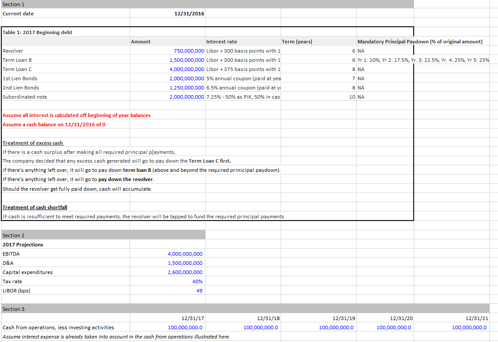
Task: Select the LIBOR (bps) row label
Action: (17, 290)
